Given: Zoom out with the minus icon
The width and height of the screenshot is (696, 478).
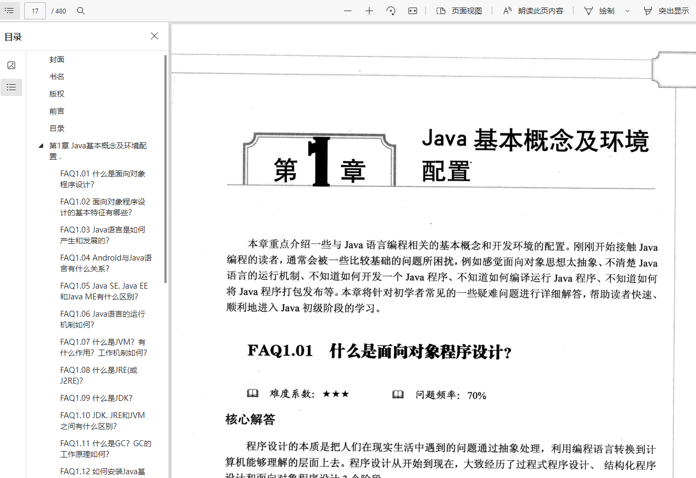Looking at the screenshot, I should coord(348,11).
